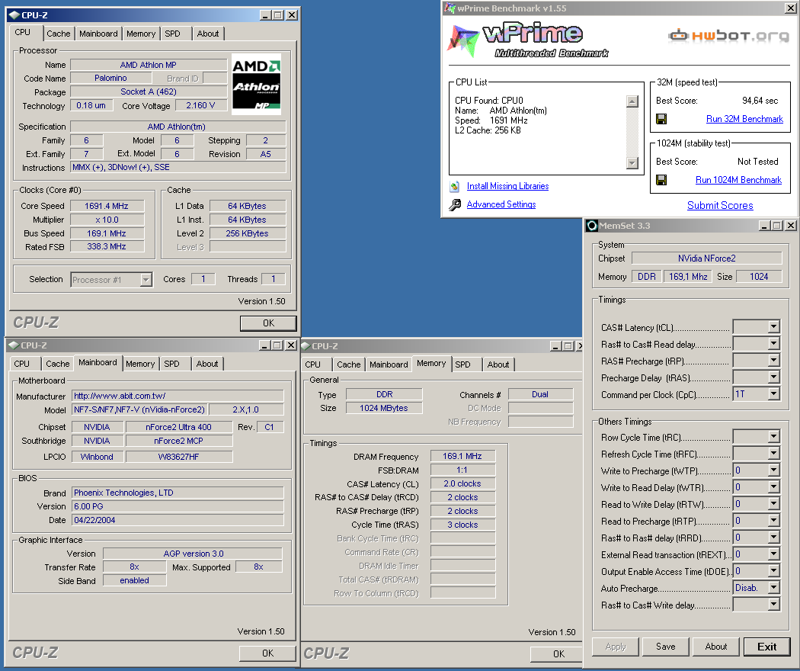Expand CAS# Latency (tCL) dropdown
The height and width of the screenshot is (671, 800).
point(774,327)
